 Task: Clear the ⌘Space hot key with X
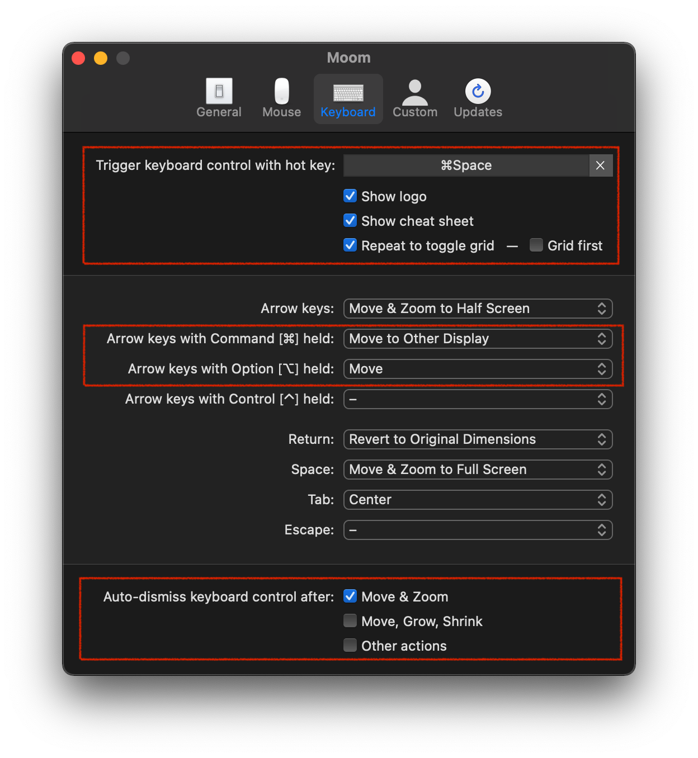click(x=601, y=165)
